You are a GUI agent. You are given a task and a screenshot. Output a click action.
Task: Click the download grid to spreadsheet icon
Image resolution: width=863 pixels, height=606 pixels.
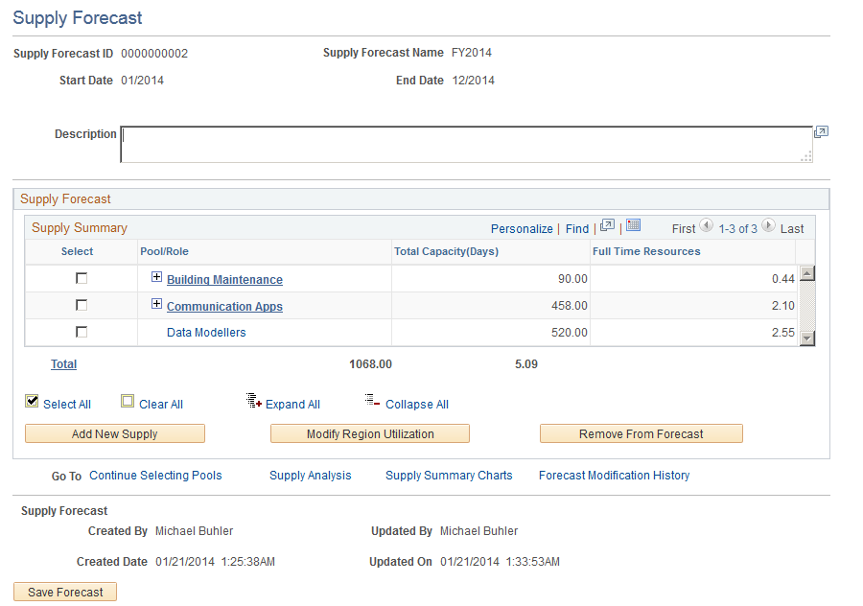(634, 224)
